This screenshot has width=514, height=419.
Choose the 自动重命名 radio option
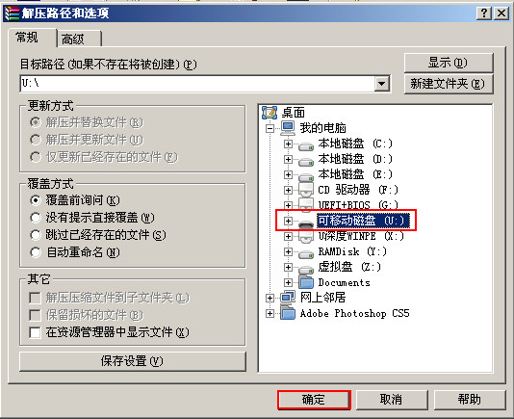point(35,252)
